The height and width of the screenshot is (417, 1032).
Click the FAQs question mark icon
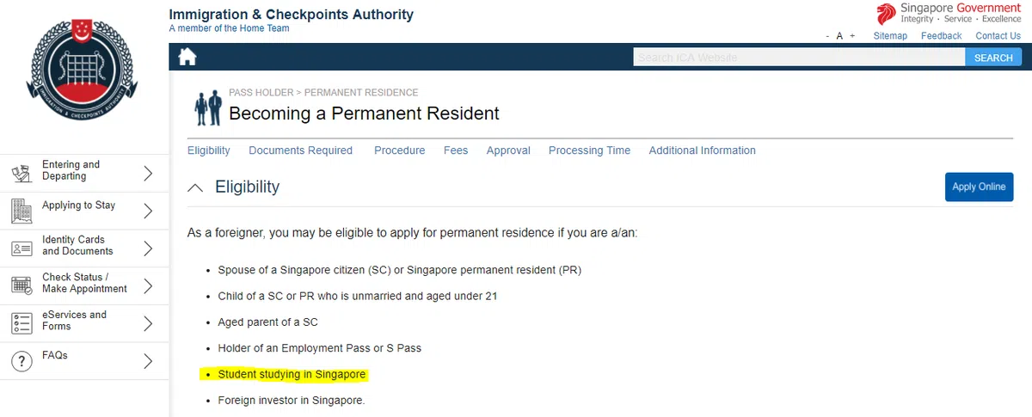click(21, 361)
